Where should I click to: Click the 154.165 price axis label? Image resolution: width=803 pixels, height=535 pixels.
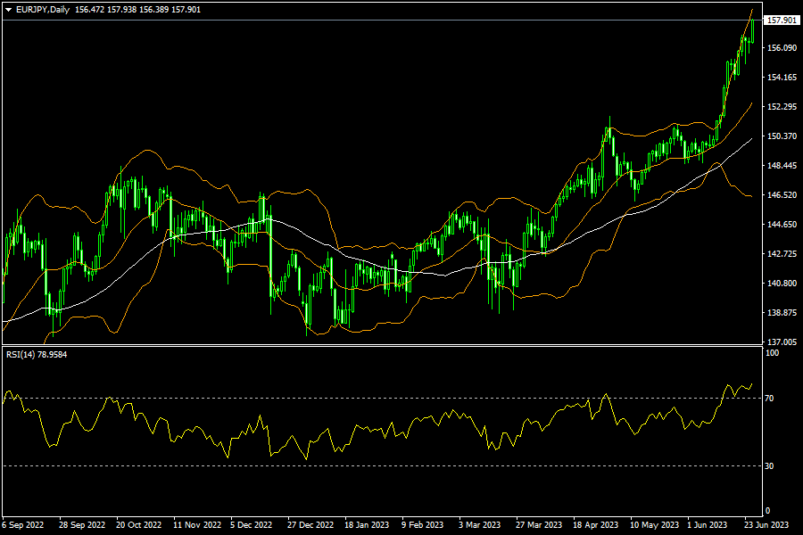click(x=782, y=78)
